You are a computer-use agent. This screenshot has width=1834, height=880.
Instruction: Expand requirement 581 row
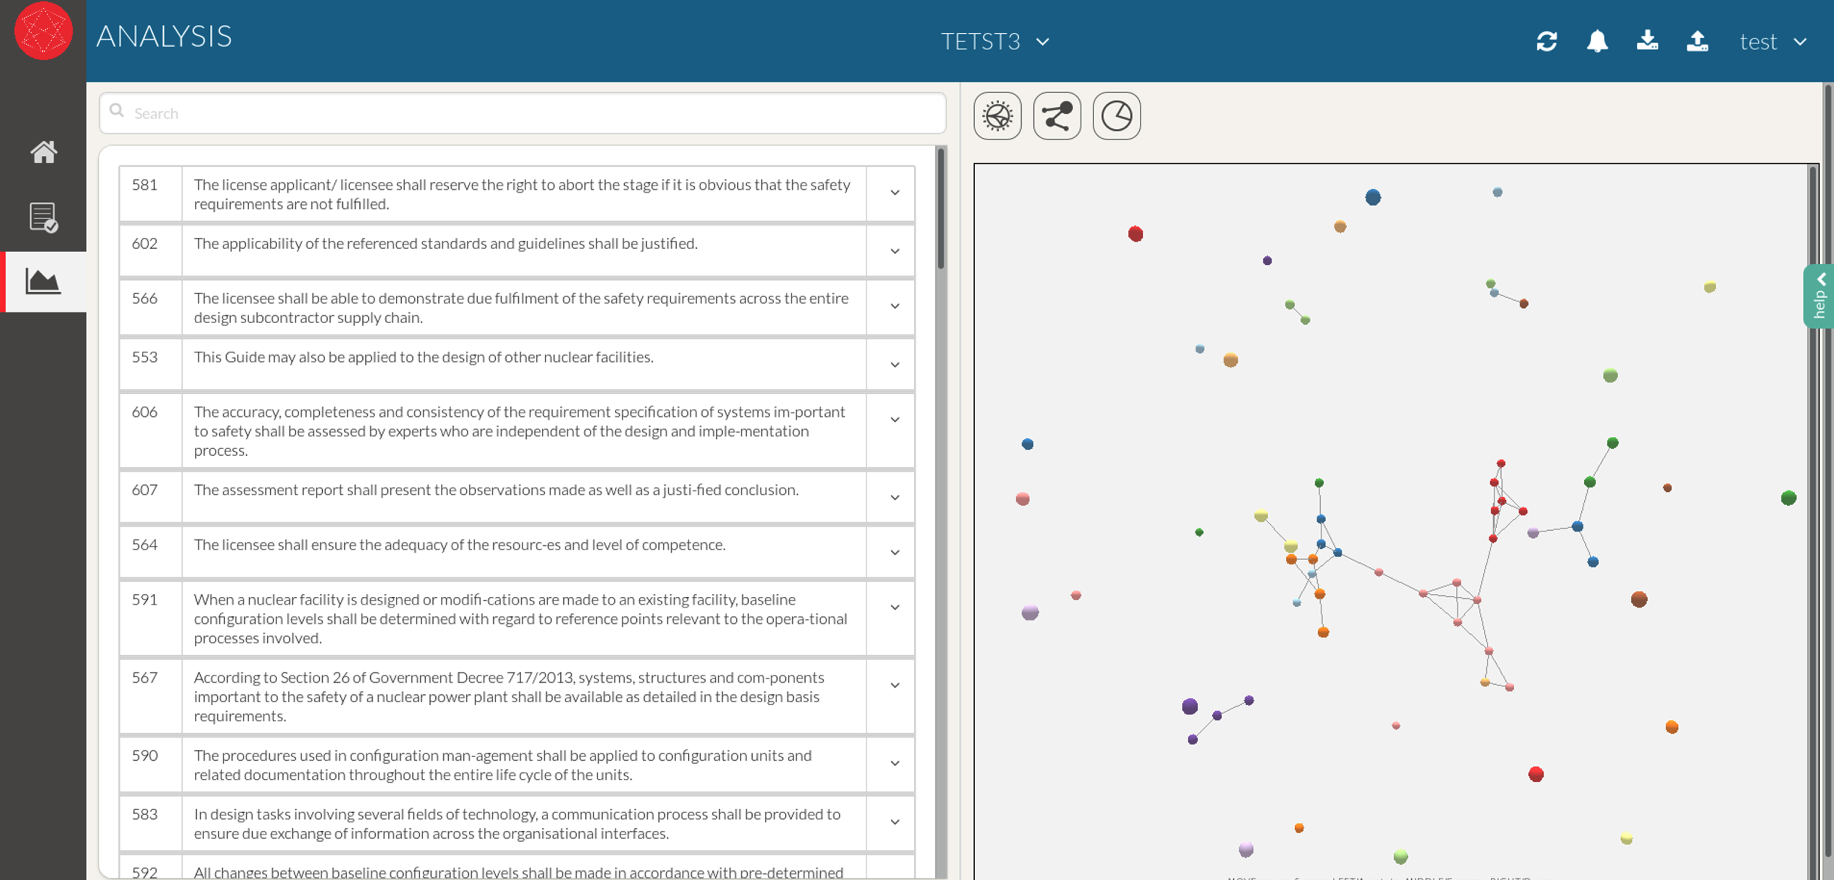(x=895, y=193)
